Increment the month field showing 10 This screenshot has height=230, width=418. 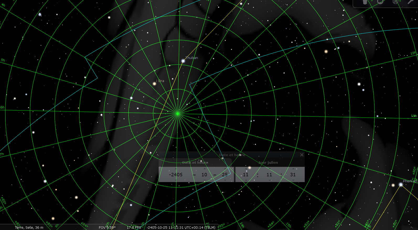click(205, 169)
